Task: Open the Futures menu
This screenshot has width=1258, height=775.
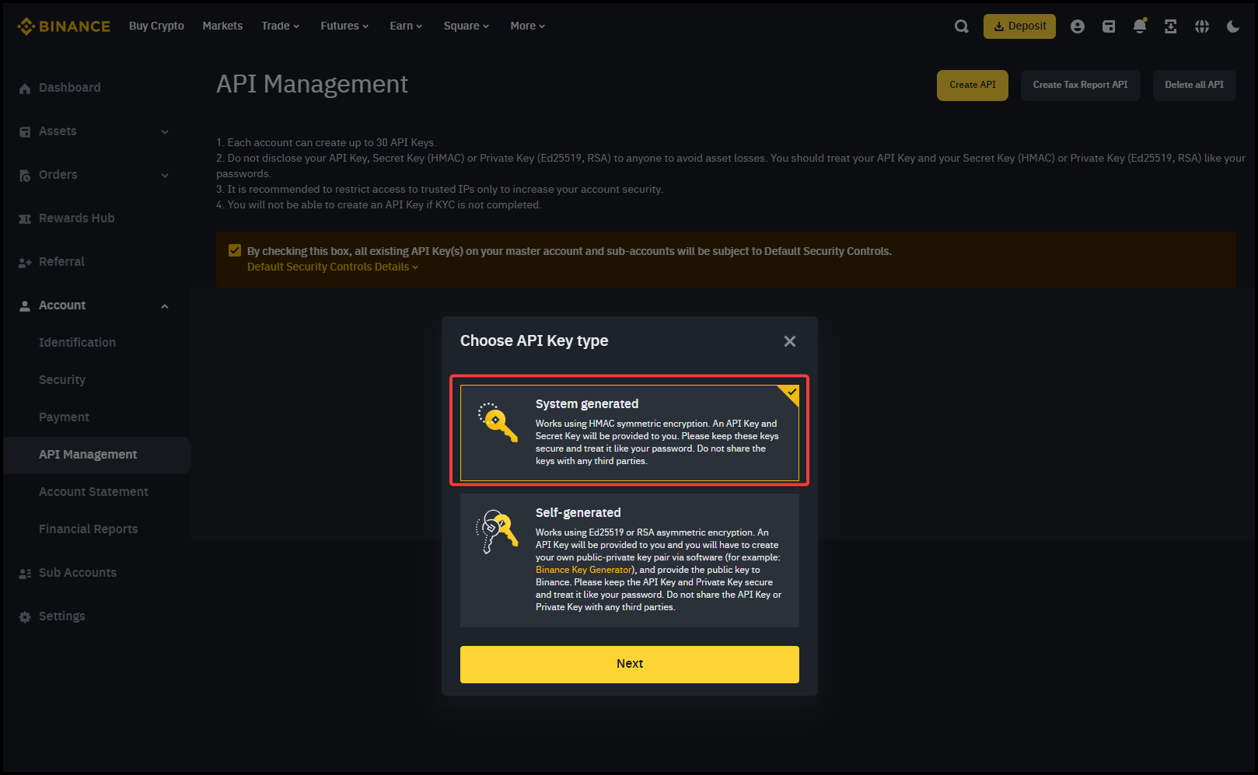Action: pos(344,26)
